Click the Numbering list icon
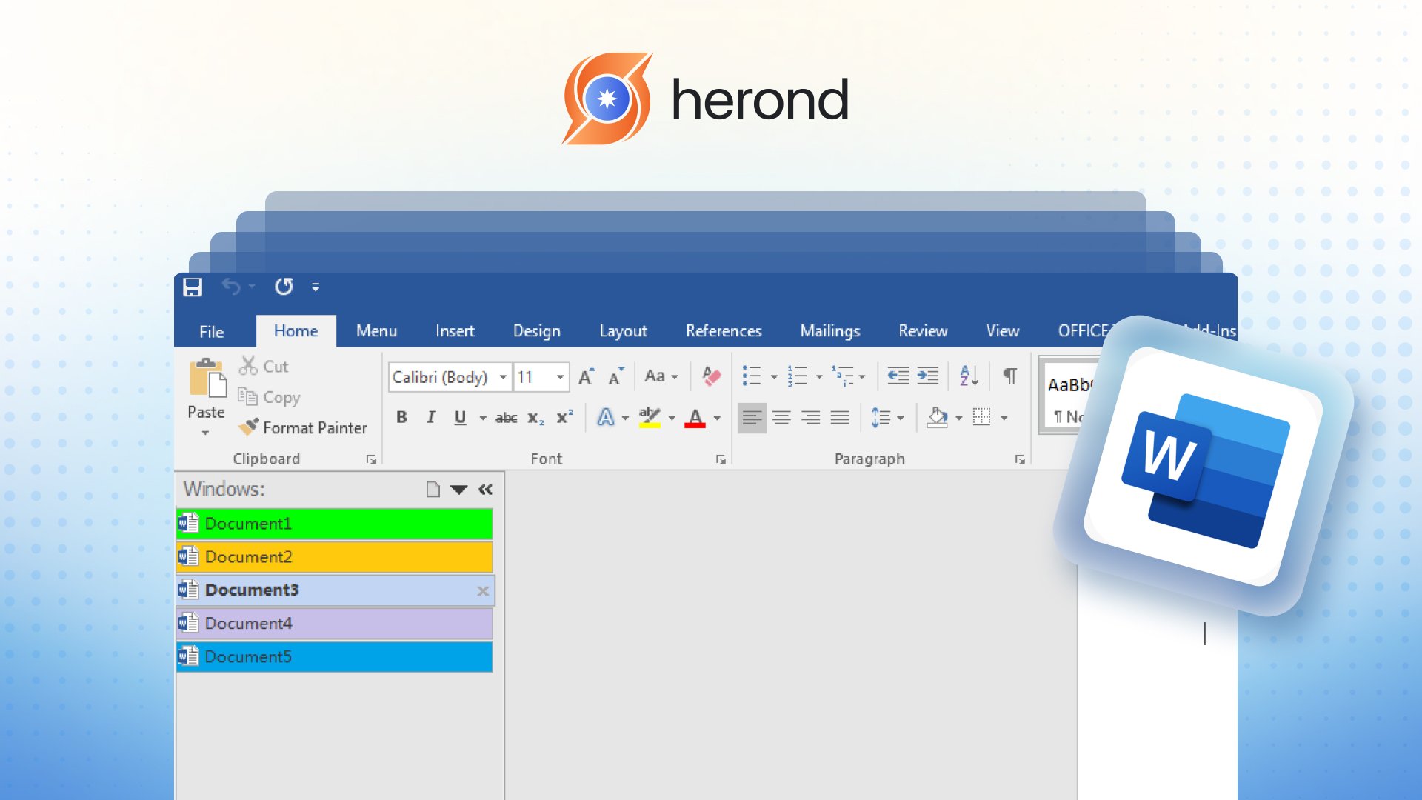The width and height of the screenshot is (1422, 800). 797,376
